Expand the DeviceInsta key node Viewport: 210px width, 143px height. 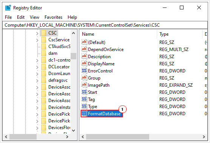point(37,108)
